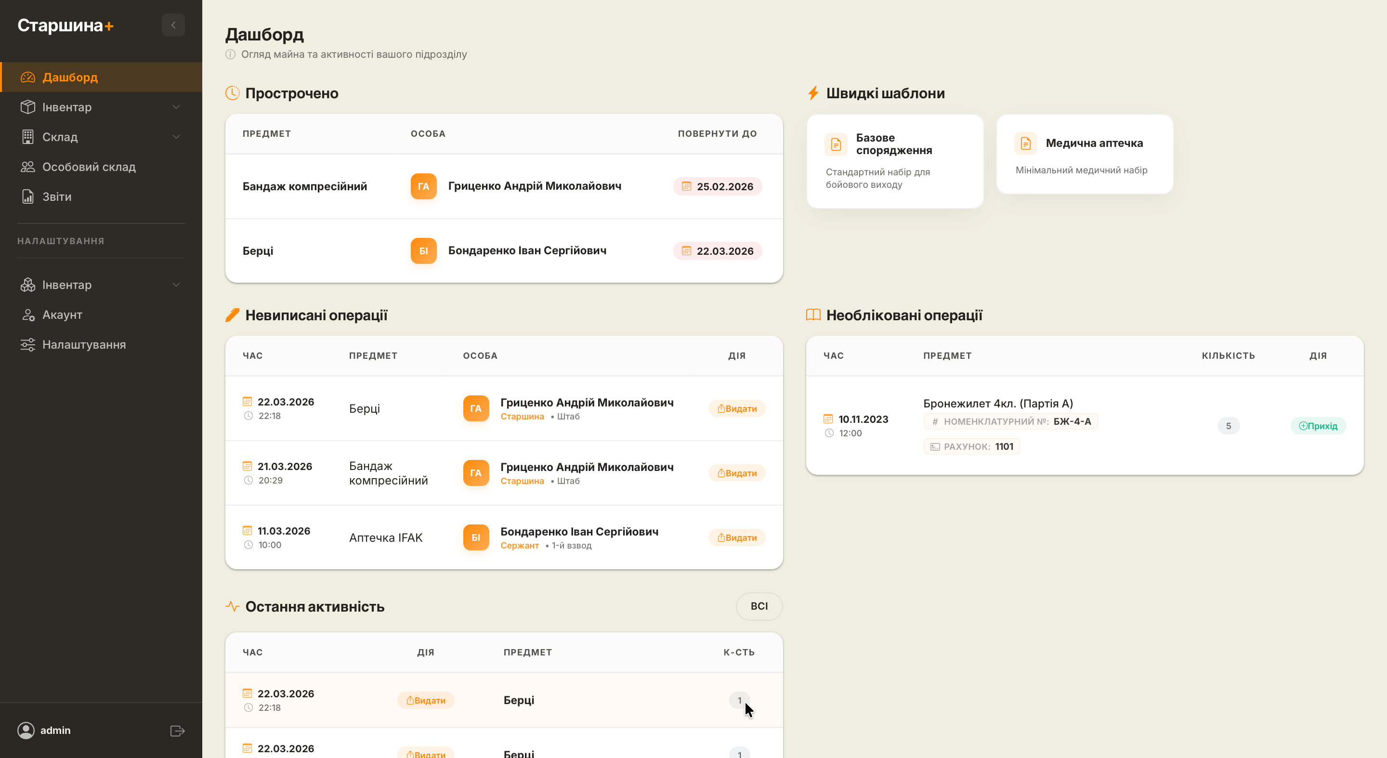Click the logout icon next to admin
Screen dimensions: 1387x758
[x=177, y=731]
